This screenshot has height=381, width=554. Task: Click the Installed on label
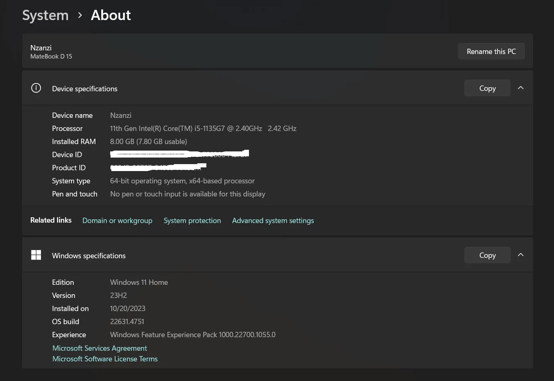tap(70, 309)
